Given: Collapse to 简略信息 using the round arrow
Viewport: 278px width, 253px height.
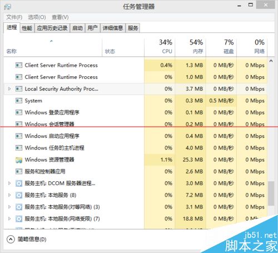Looking at the screenshot, I should pyautogui.click(x=11, y=239).
